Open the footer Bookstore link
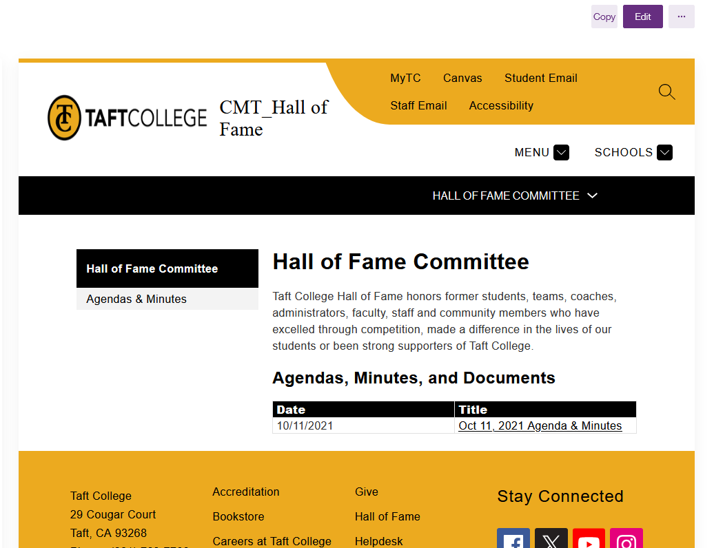Viewport: 714px width, 548px height. coord(238,516)
